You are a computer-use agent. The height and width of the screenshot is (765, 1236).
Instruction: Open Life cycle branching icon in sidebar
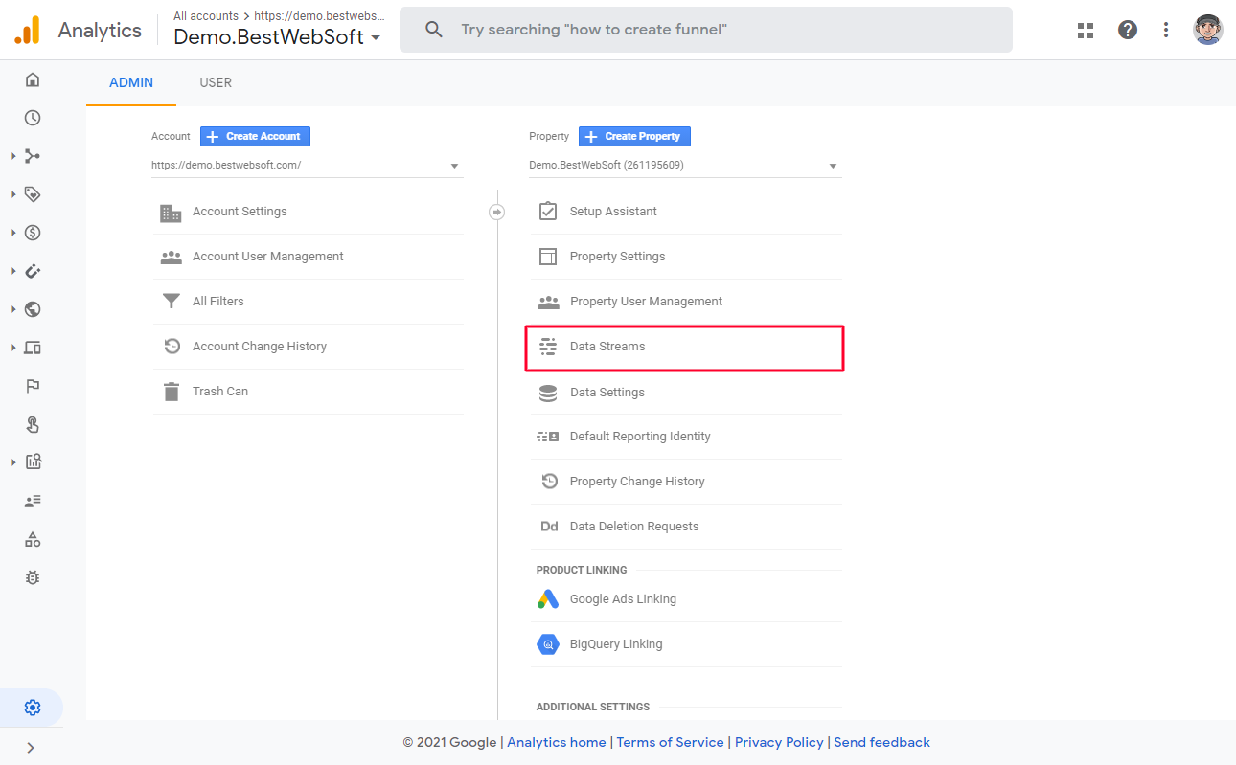tap(33, 156)
